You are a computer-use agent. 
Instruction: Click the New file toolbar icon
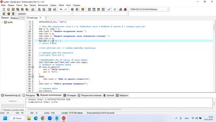pyautogui.click(x=4, y=9)
